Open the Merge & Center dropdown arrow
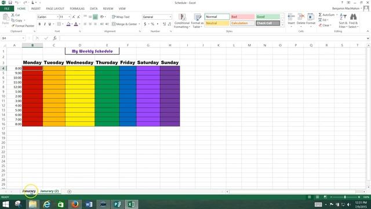 coord(139,24)
